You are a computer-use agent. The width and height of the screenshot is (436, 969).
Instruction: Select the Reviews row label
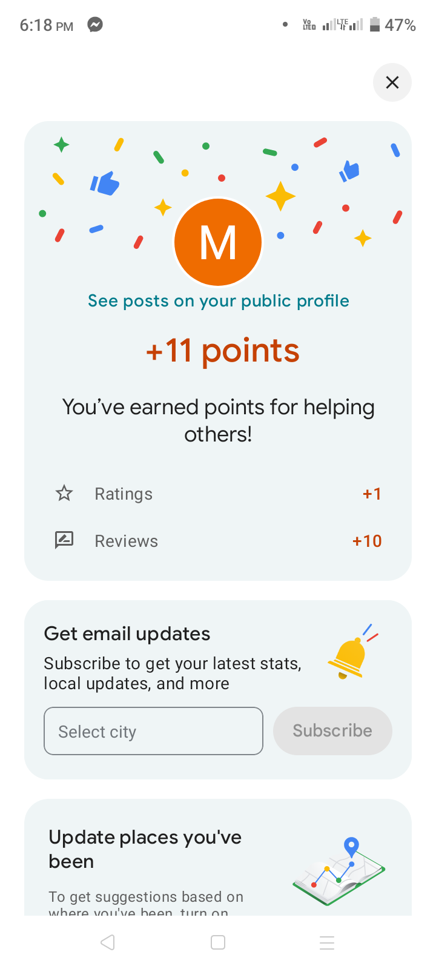(126, 541)
